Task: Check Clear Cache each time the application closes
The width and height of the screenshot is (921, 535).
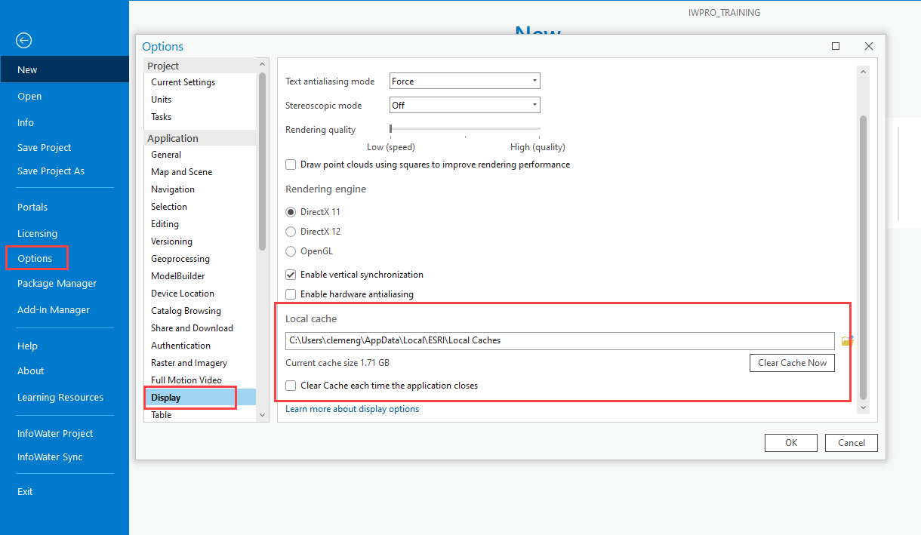Action: click(x=291, y=386)
